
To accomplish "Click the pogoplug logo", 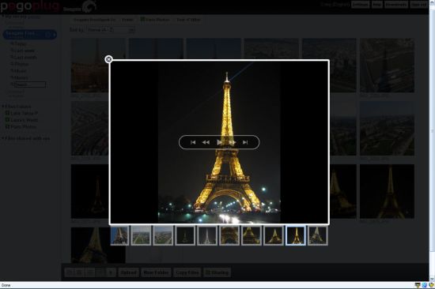I will pyautogui.click(x=30, y=6).
